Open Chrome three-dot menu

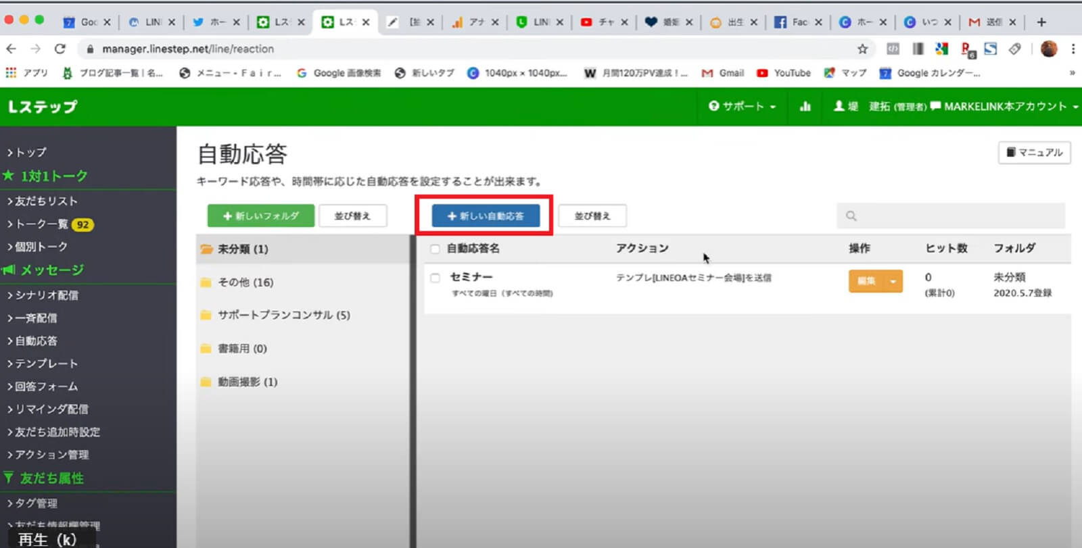(x=1073, y=49)
